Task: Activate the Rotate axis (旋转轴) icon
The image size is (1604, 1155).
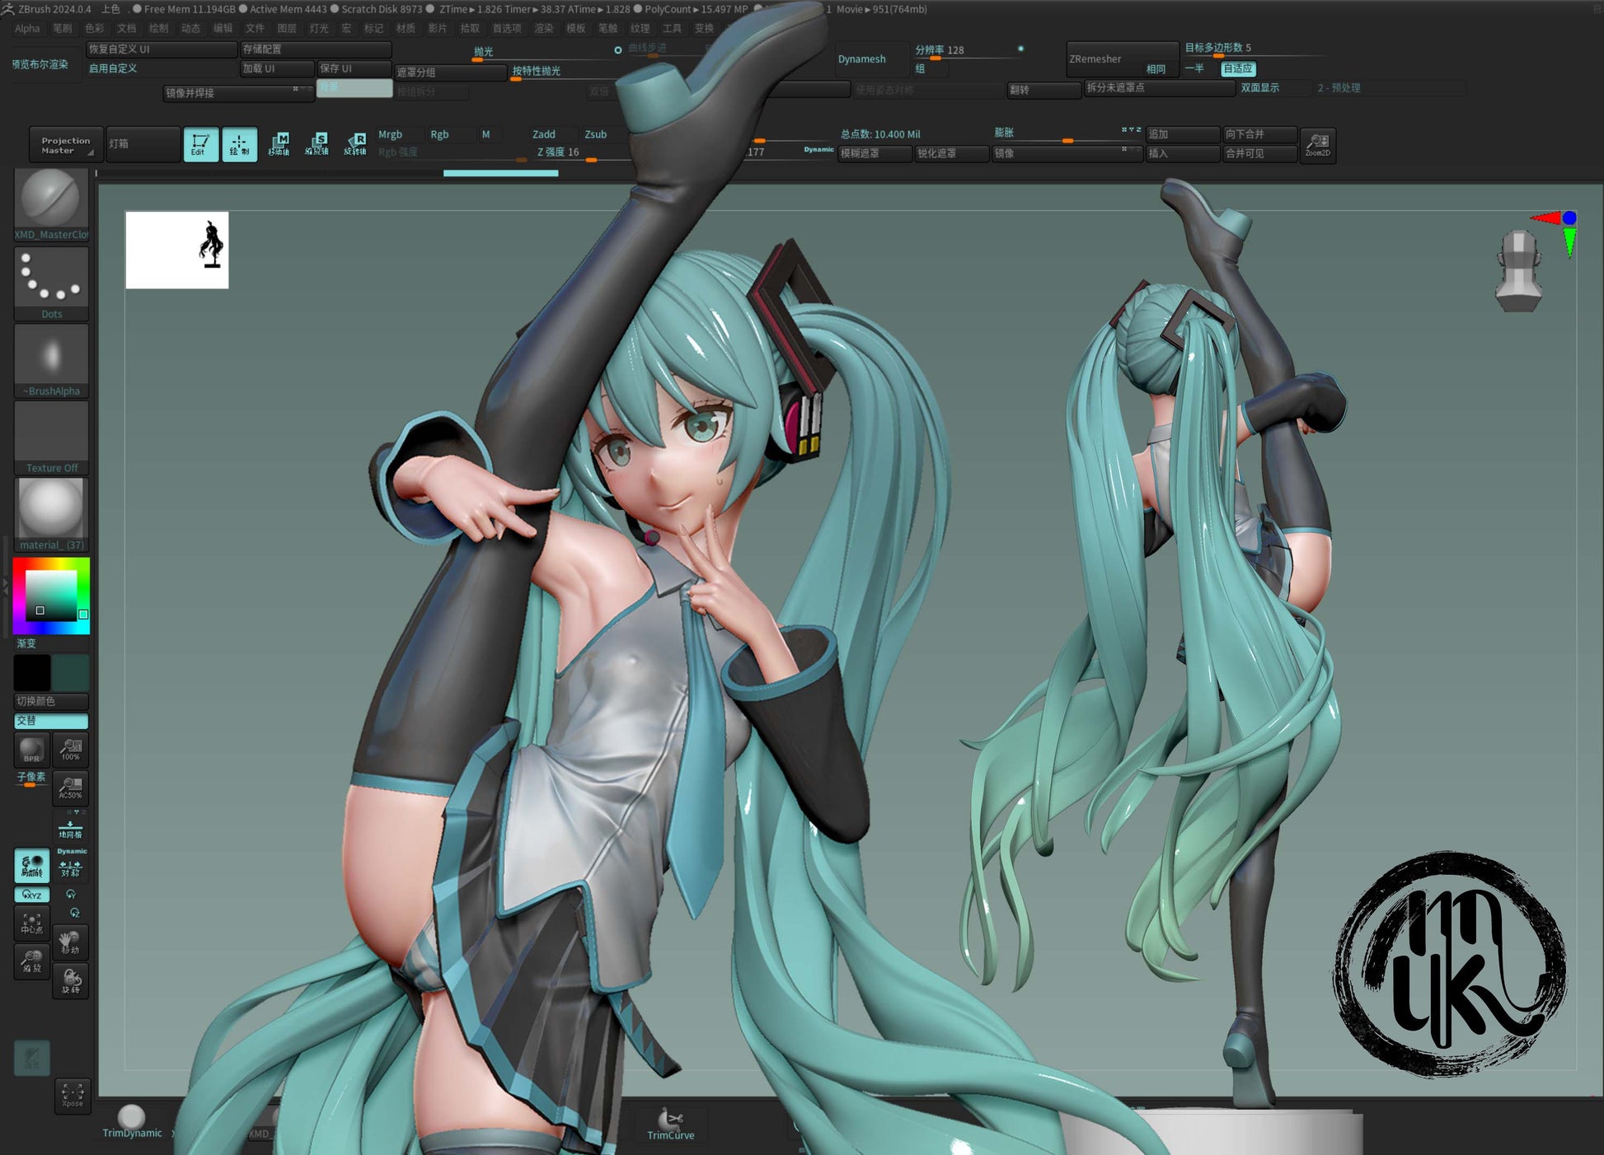Action: (x=357, y=144)
